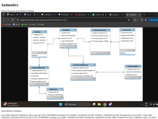Click the browser back arrow icon
The width and height of the screenshot is (158, 119).
pos(4,20)
